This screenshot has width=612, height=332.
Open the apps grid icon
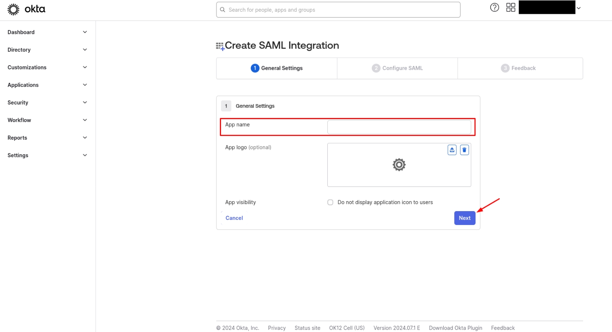coord(511,8)
